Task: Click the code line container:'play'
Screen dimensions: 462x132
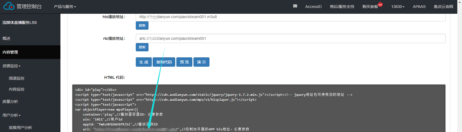Action: coord(123,114)
